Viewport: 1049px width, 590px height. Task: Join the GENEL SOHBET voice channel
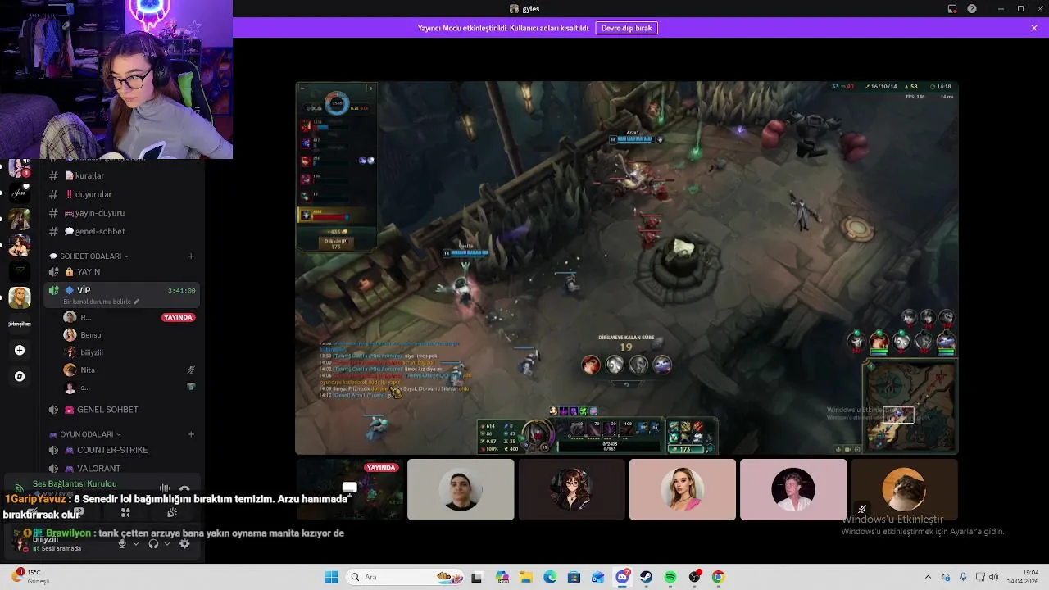pyautogui.click(x=123, y=410)
